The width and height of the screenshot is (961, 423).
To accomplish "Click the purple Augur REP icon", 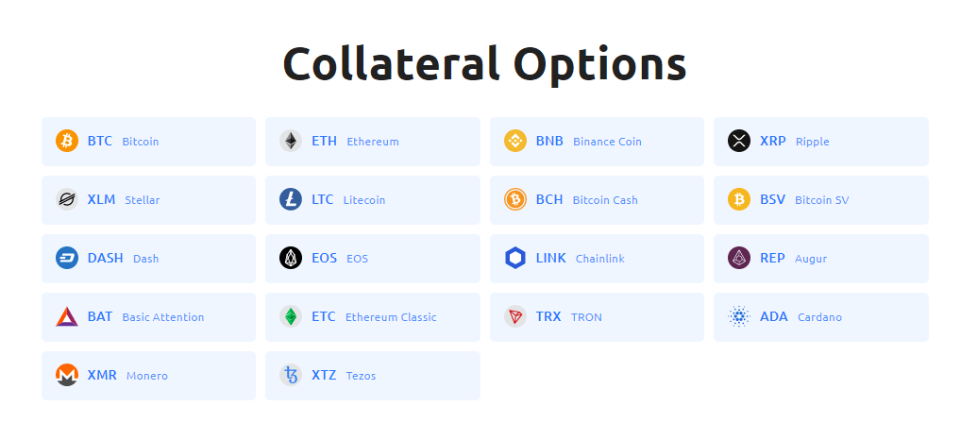I will coord(739,258).
